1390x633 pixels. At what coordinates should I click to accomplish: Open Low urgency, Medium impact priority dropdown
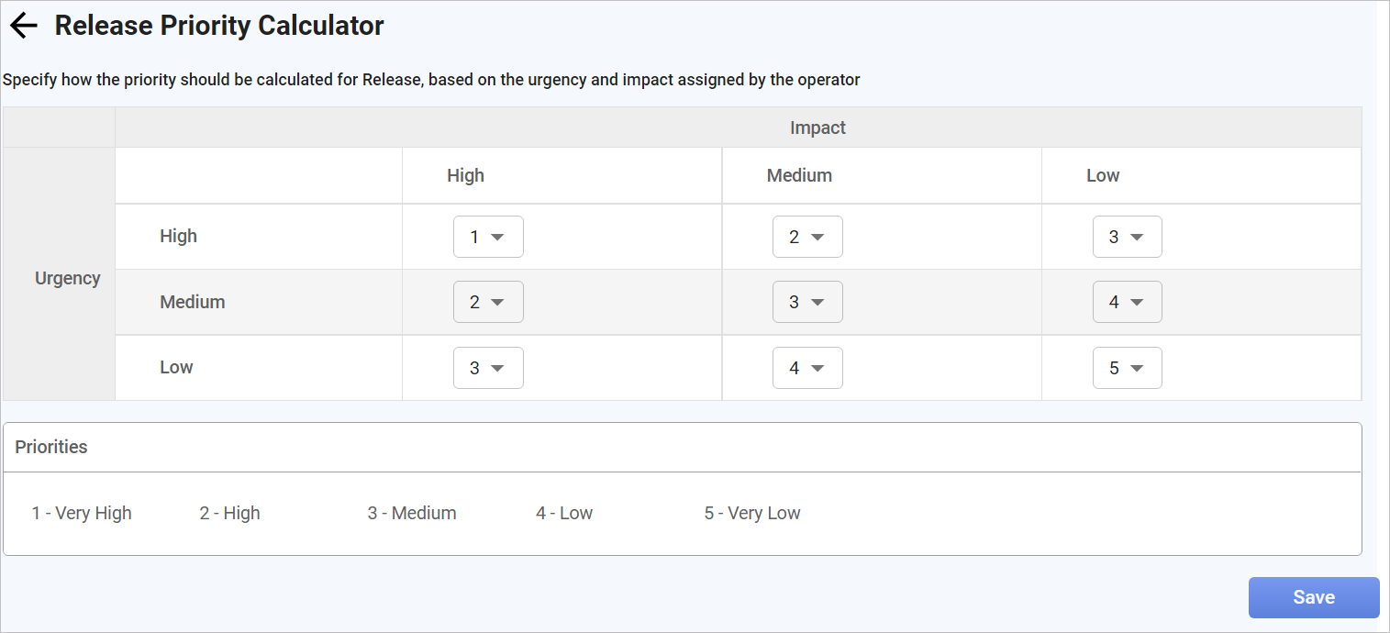(x=807, y=368)
